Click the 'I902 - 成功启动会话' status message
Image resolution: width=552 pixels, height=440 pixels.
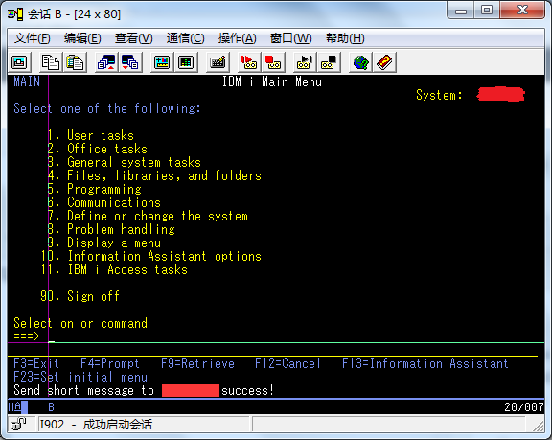pyautogui.click(x=96, y=424)
